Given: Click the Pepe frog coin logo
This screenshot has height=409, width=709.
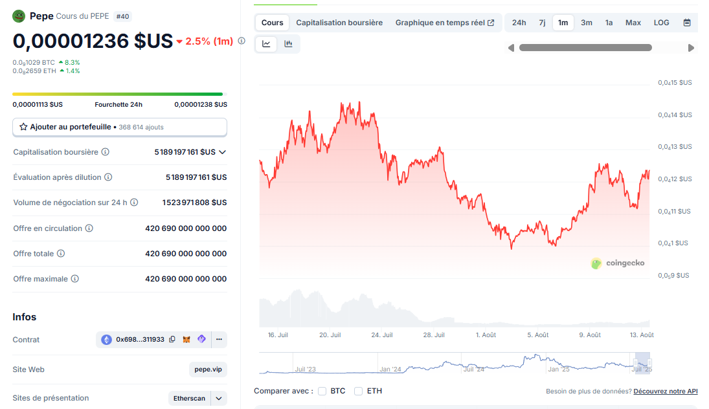Looking at the screenshot, I should click(x=19, y=16).
